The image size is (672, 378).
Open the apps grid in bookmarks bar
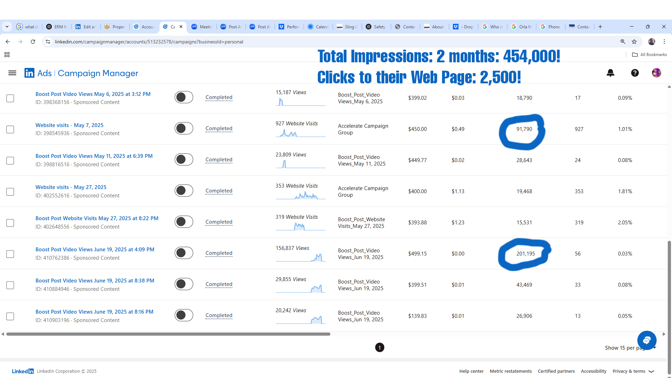(x=7, y=55)
